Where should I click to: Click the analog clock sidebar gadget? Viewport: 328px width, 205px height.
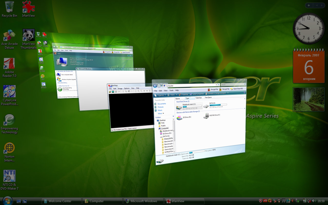click(x=309, y=28)
